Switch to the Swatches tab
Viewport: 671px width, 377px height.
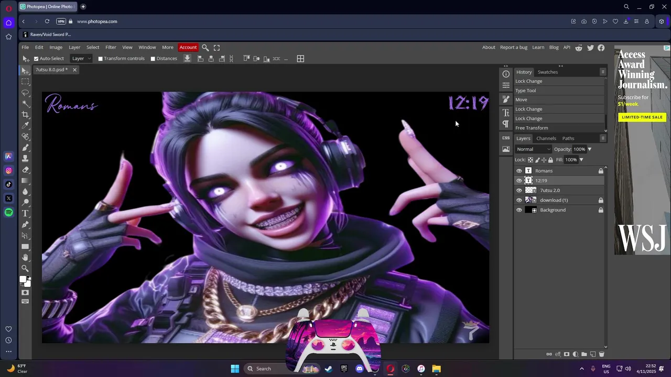click(548, 72)
